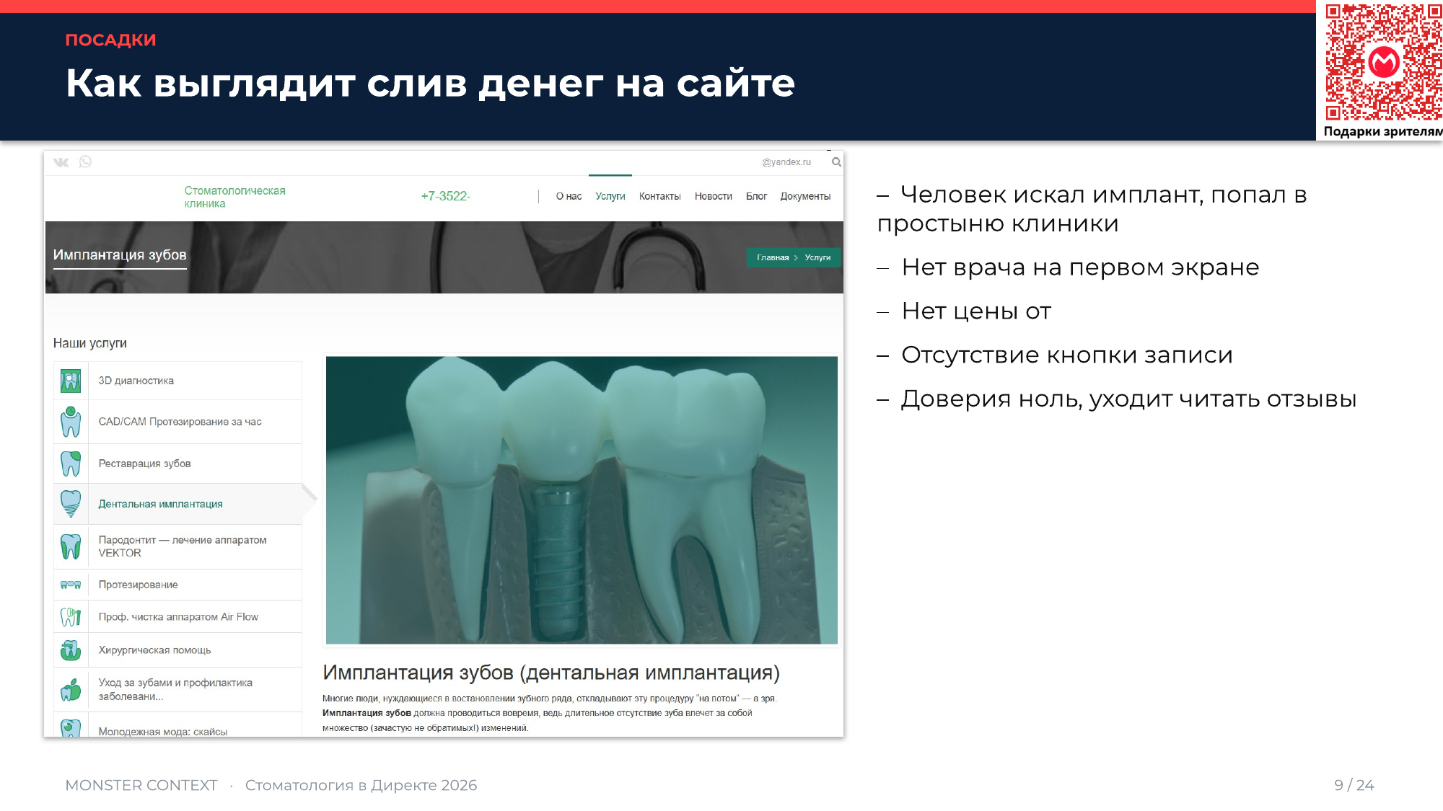Open the О нас menu item
The height and width of the screenshot is (811, 1443).
tap(569, 196)
